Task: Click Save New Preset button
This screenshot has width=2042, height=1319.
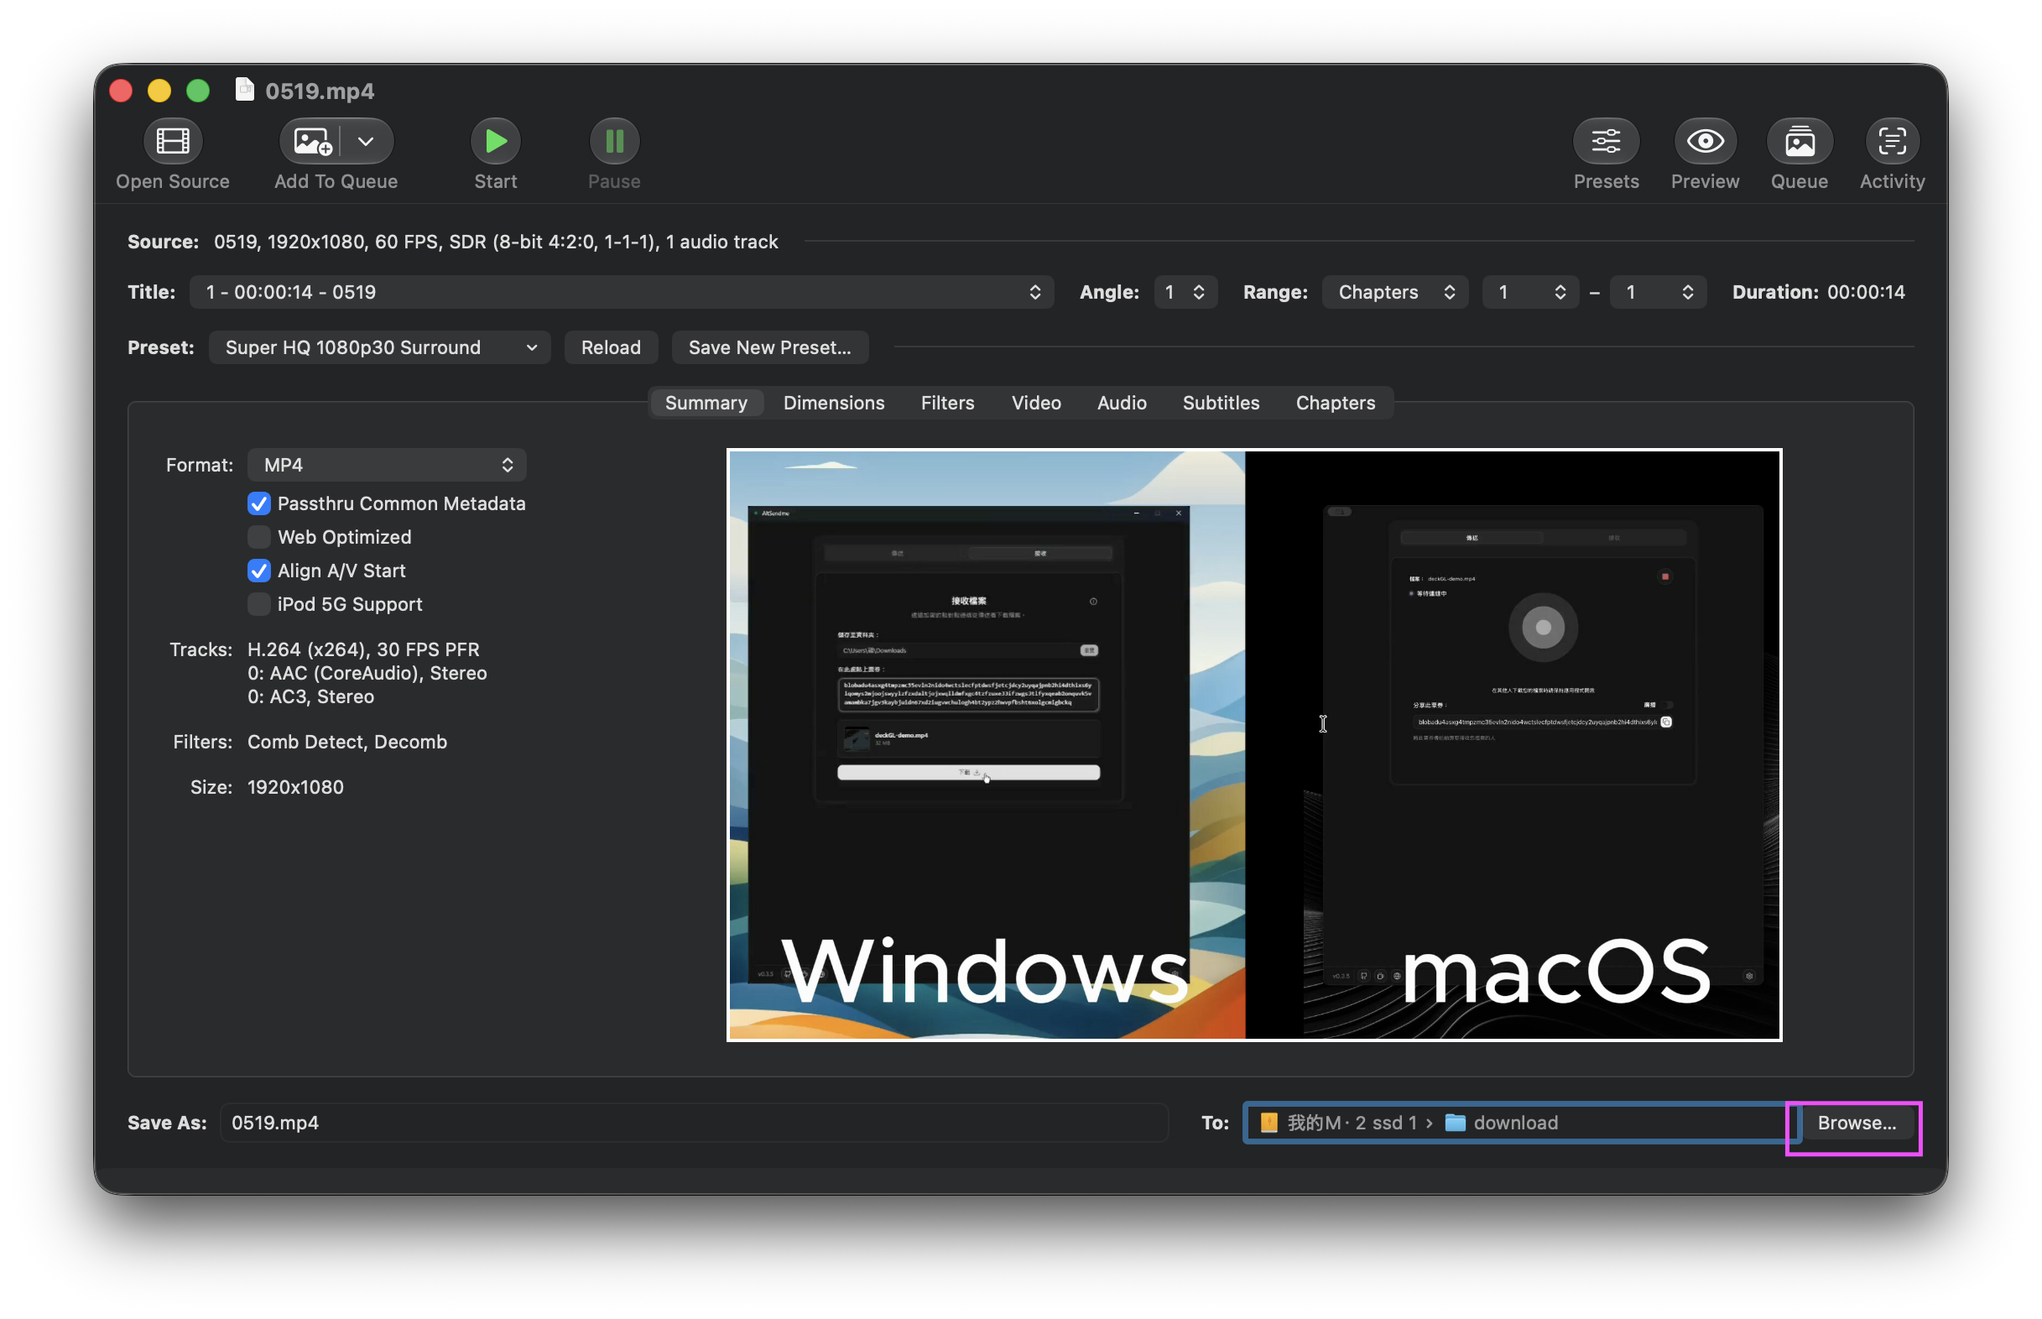Action: [x=769, y=347]
